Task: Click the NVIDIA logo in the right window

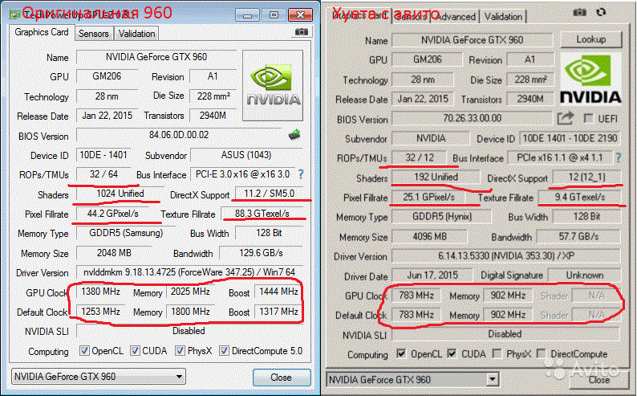Action: pyautogui.click(x=590, y=79)
